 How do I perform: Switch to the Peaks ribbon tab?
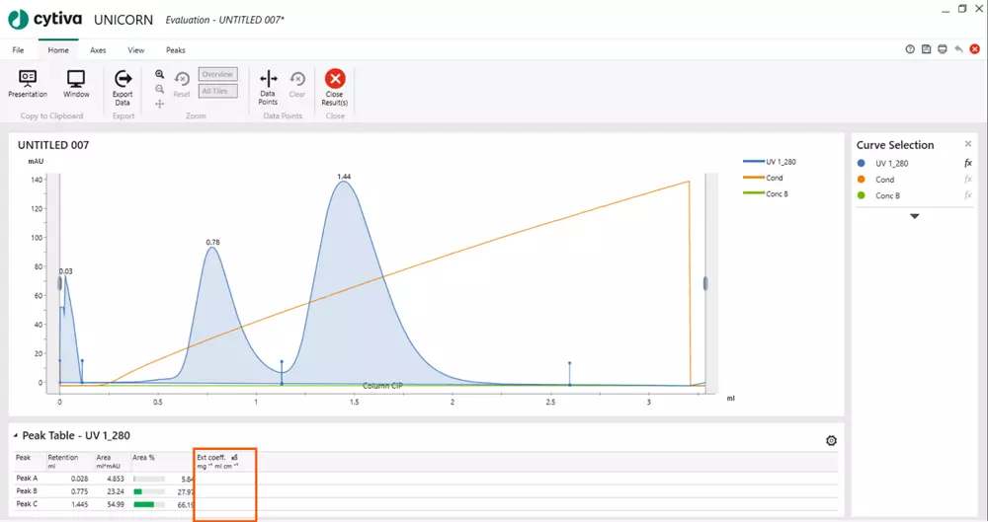pos(176,49)
